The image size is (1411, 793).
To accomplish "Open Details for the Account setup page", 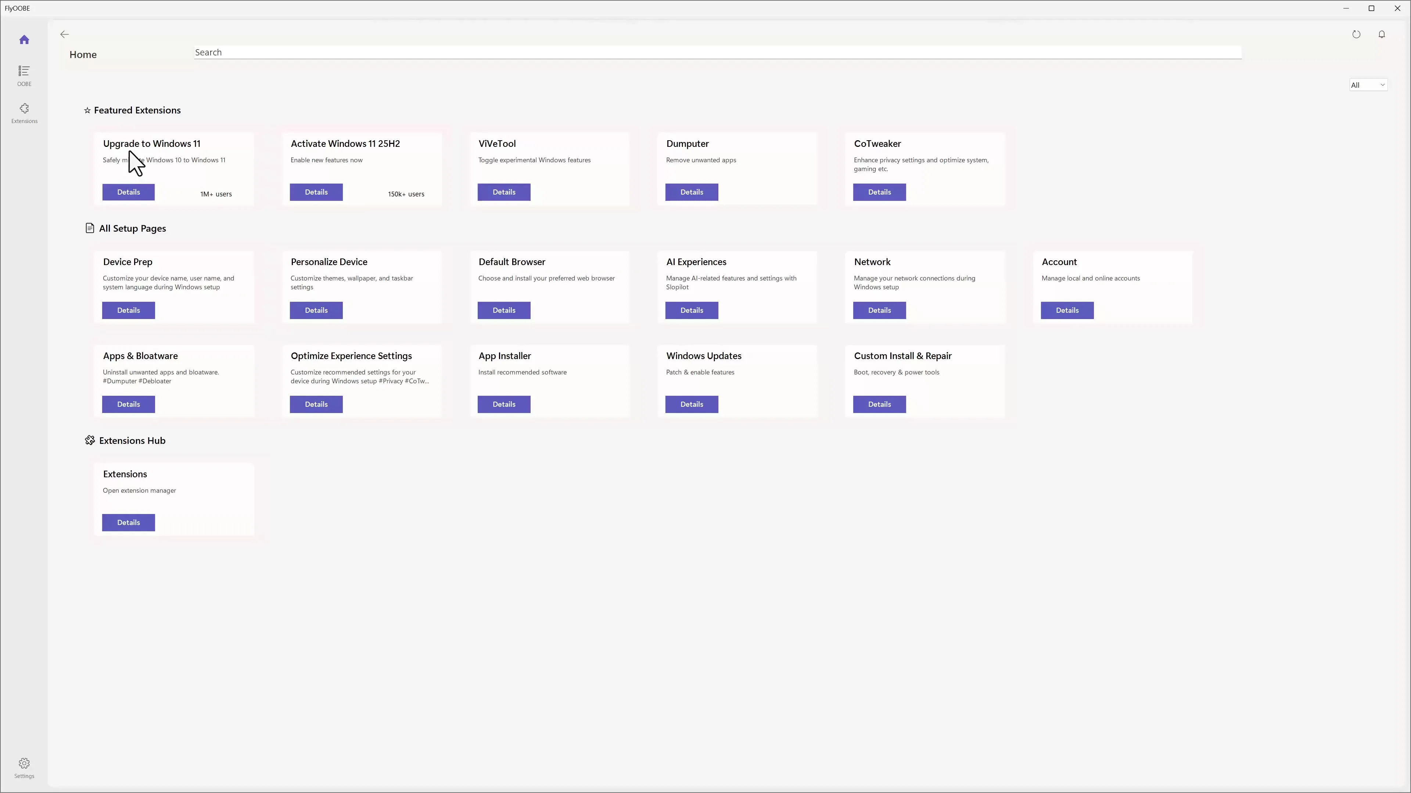I will point(1066,310).
